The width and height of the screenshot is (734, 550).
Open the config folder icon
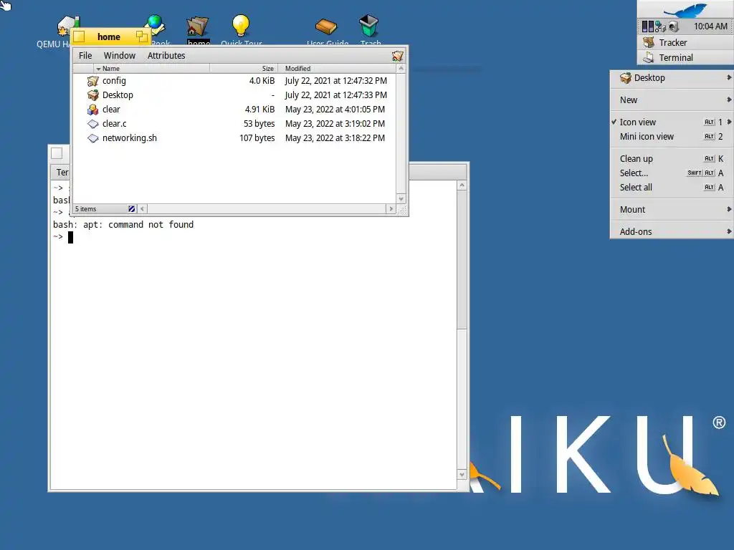point(92,81)
